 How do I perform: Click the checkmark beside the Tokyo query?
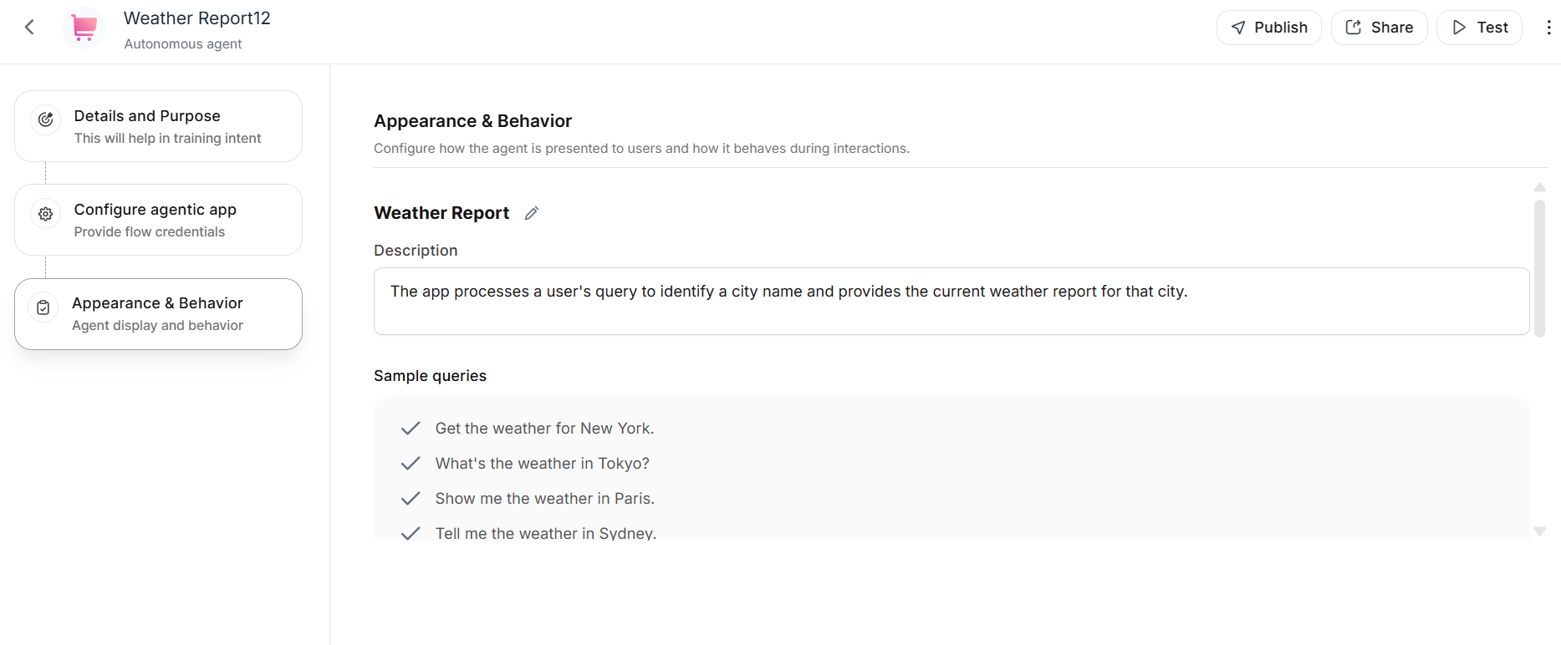coord(411,464)
